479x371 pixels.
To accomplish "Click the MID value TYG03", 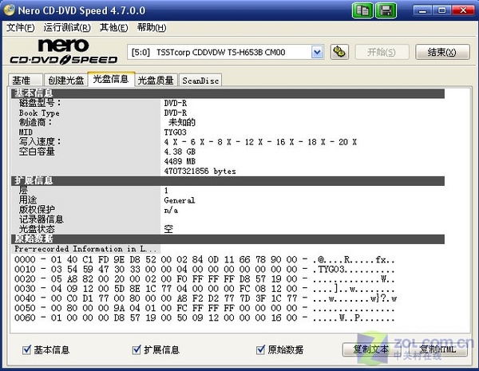I will click(x=175, y=132).
